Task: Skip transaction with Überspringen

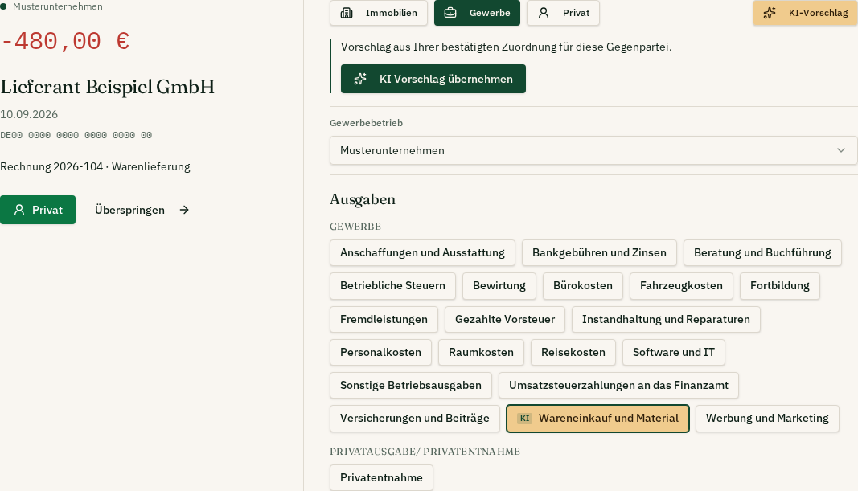Action: (142, 210)
